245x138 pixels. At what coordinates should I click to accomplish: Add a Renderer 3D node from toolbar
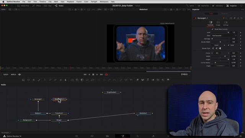[168, 80]
